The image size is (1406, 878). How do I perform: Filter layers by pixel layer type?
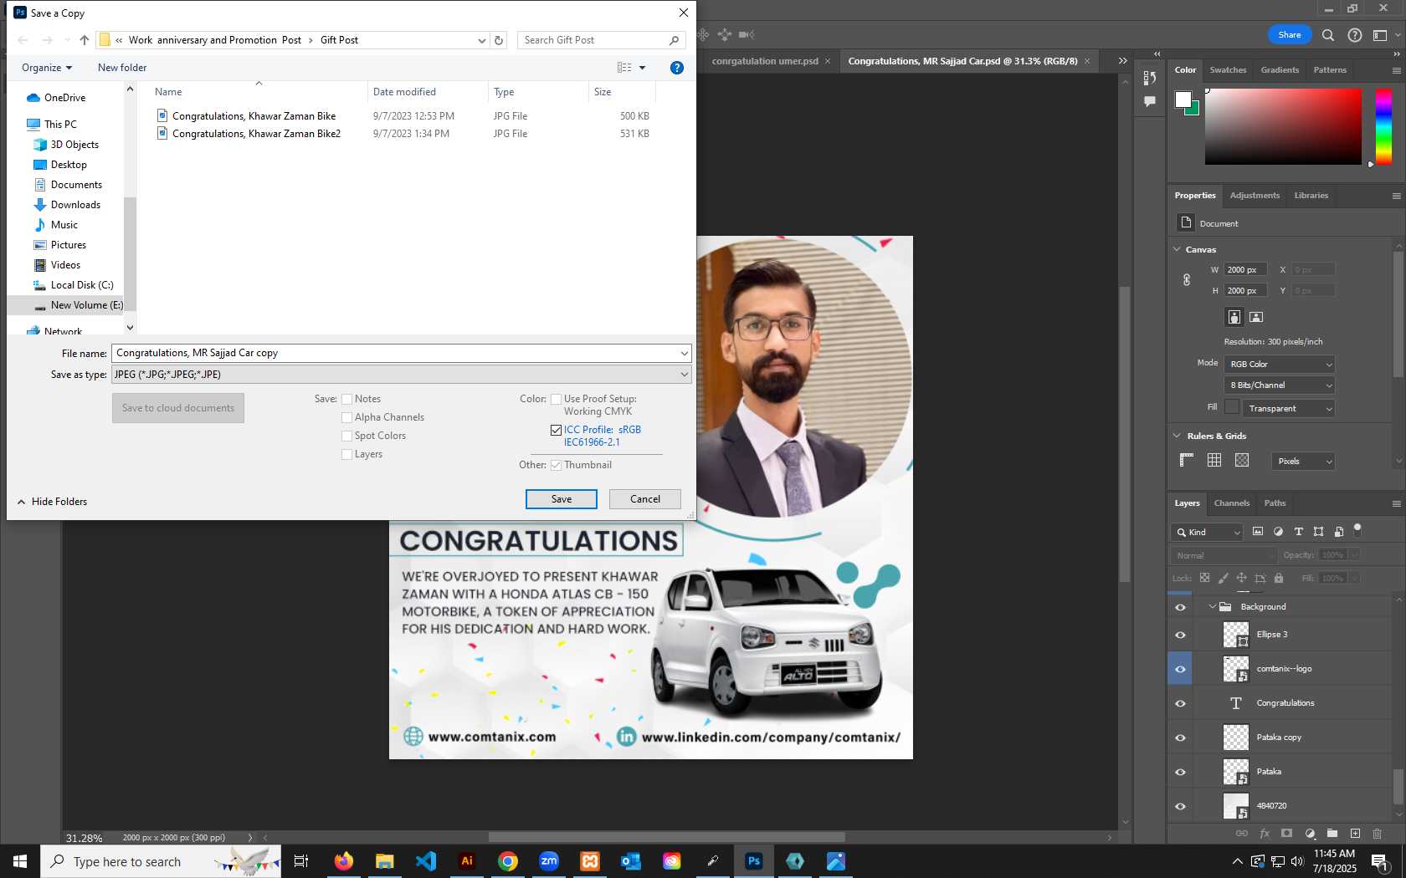coord(1258,532)
